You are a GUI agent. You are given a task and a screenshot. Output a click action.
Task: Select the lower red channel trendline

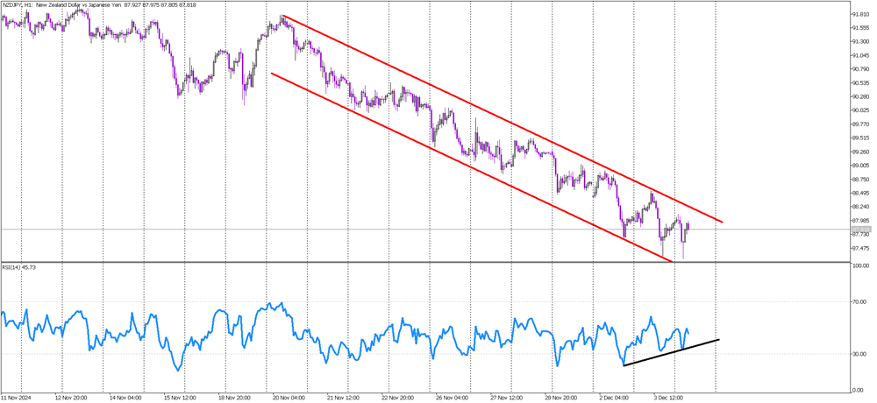coord(473,167)
